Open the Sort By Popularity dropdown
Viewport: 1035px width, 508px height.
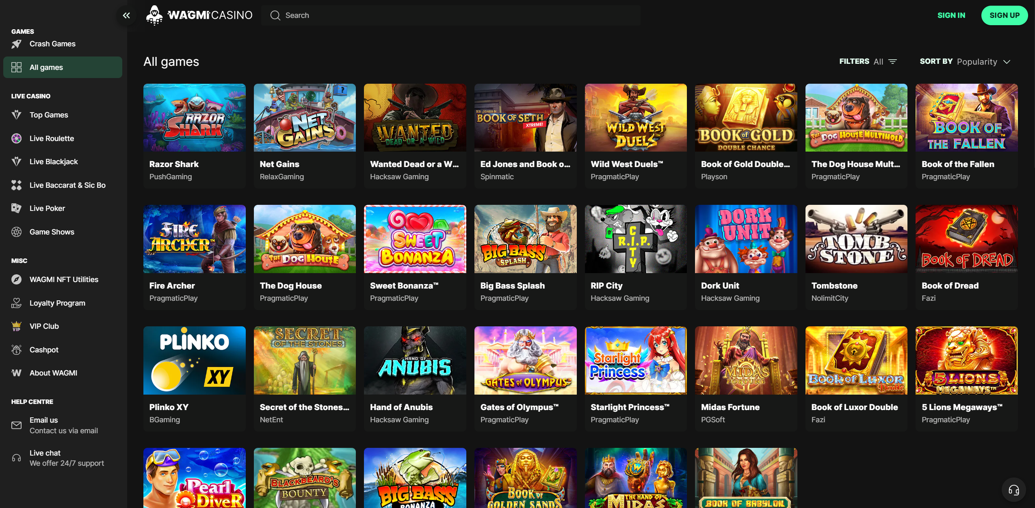(965, 62)
